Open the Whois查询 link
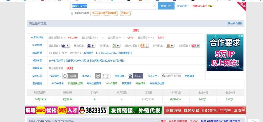Viewport: 263px width, 122px height. [111, 83]
